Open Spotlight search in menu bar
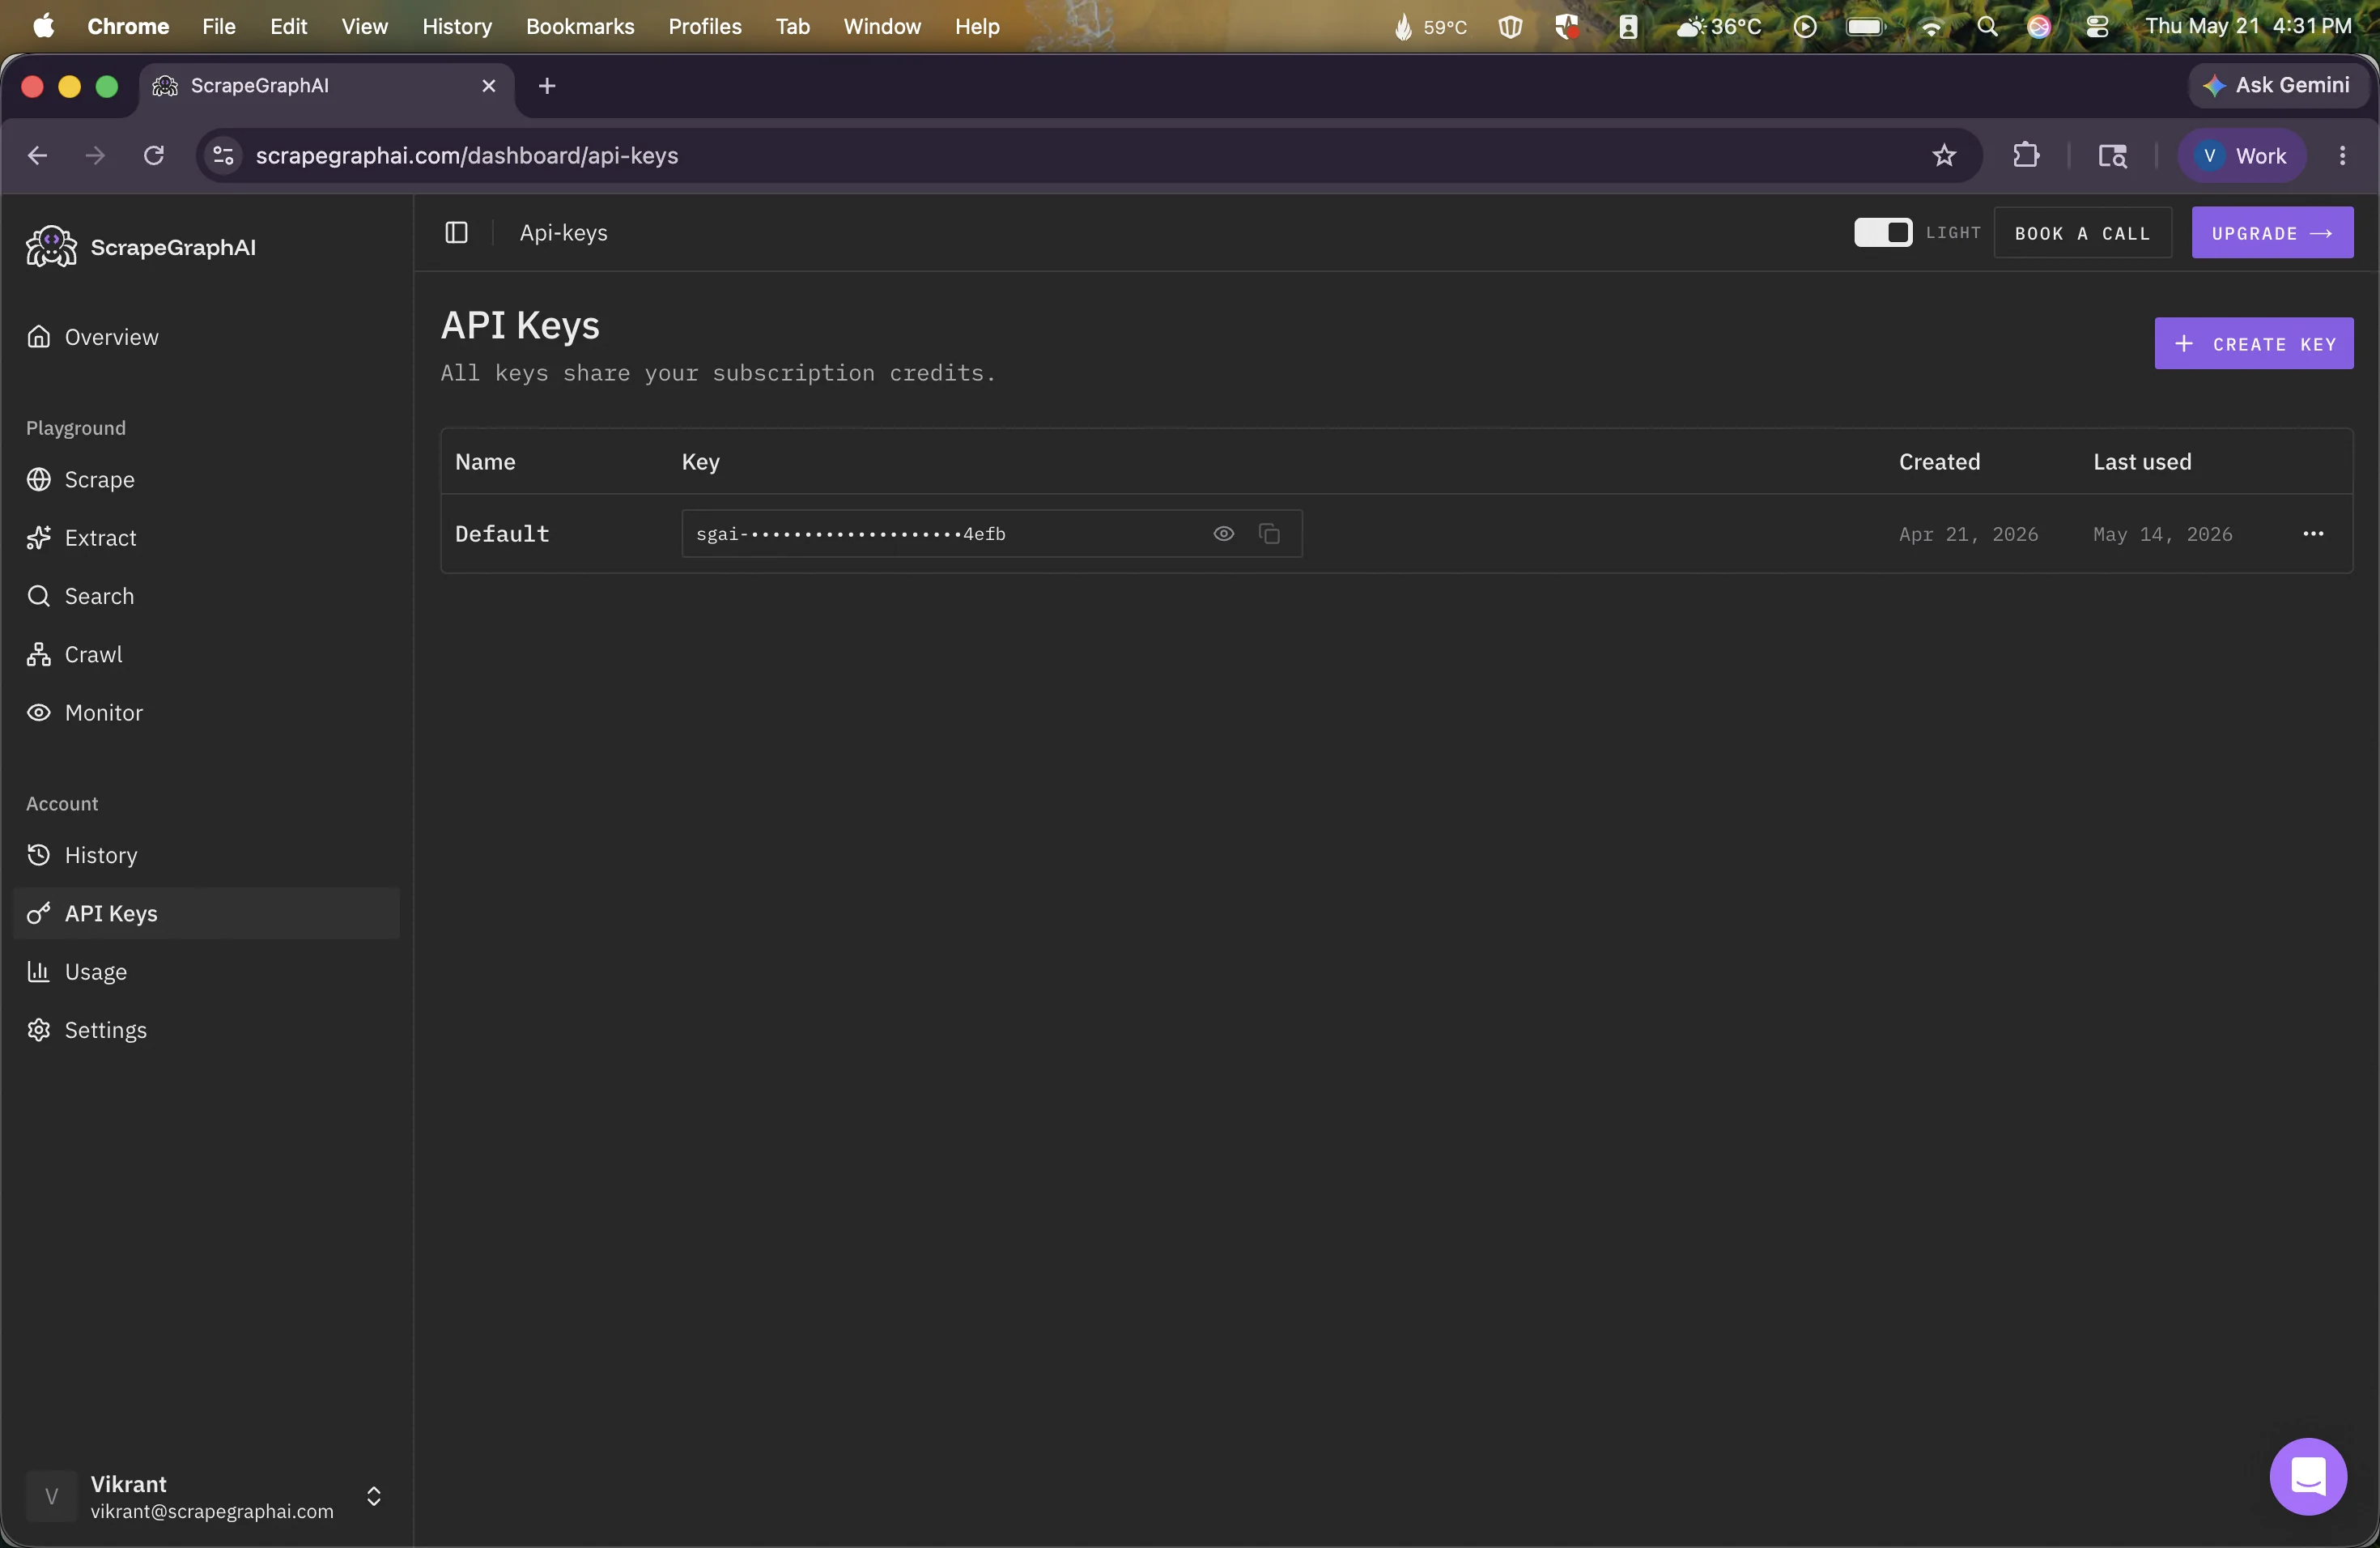 1987,27
